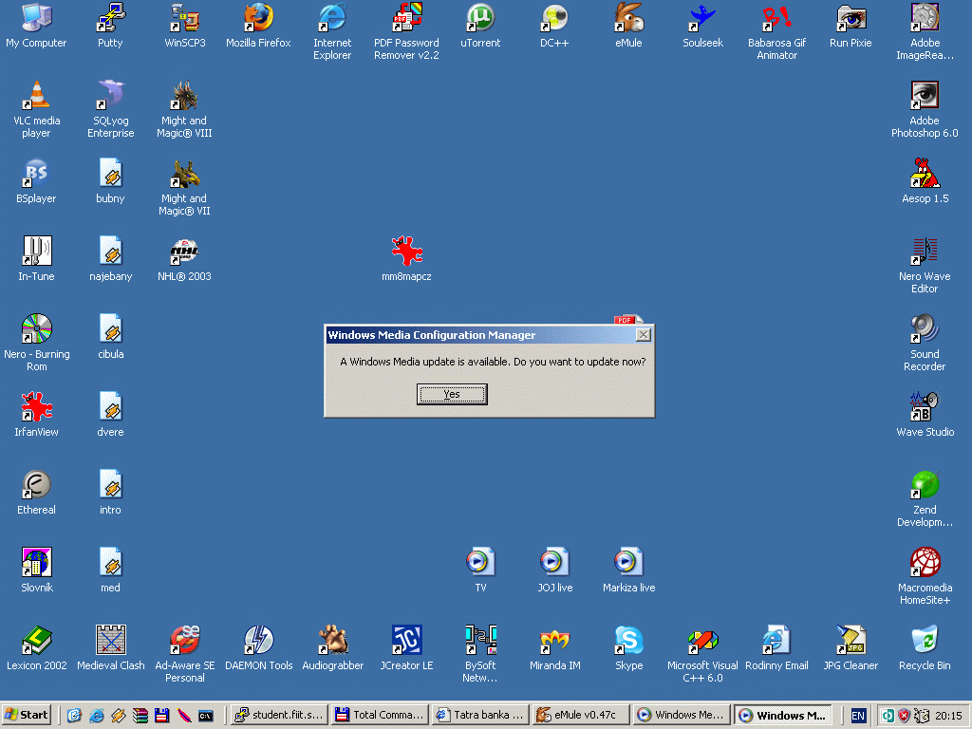Select the Adobe Photoshop 6.0 shortcut
This screenshot has width=972, height=729.
[x=925, y=97]
